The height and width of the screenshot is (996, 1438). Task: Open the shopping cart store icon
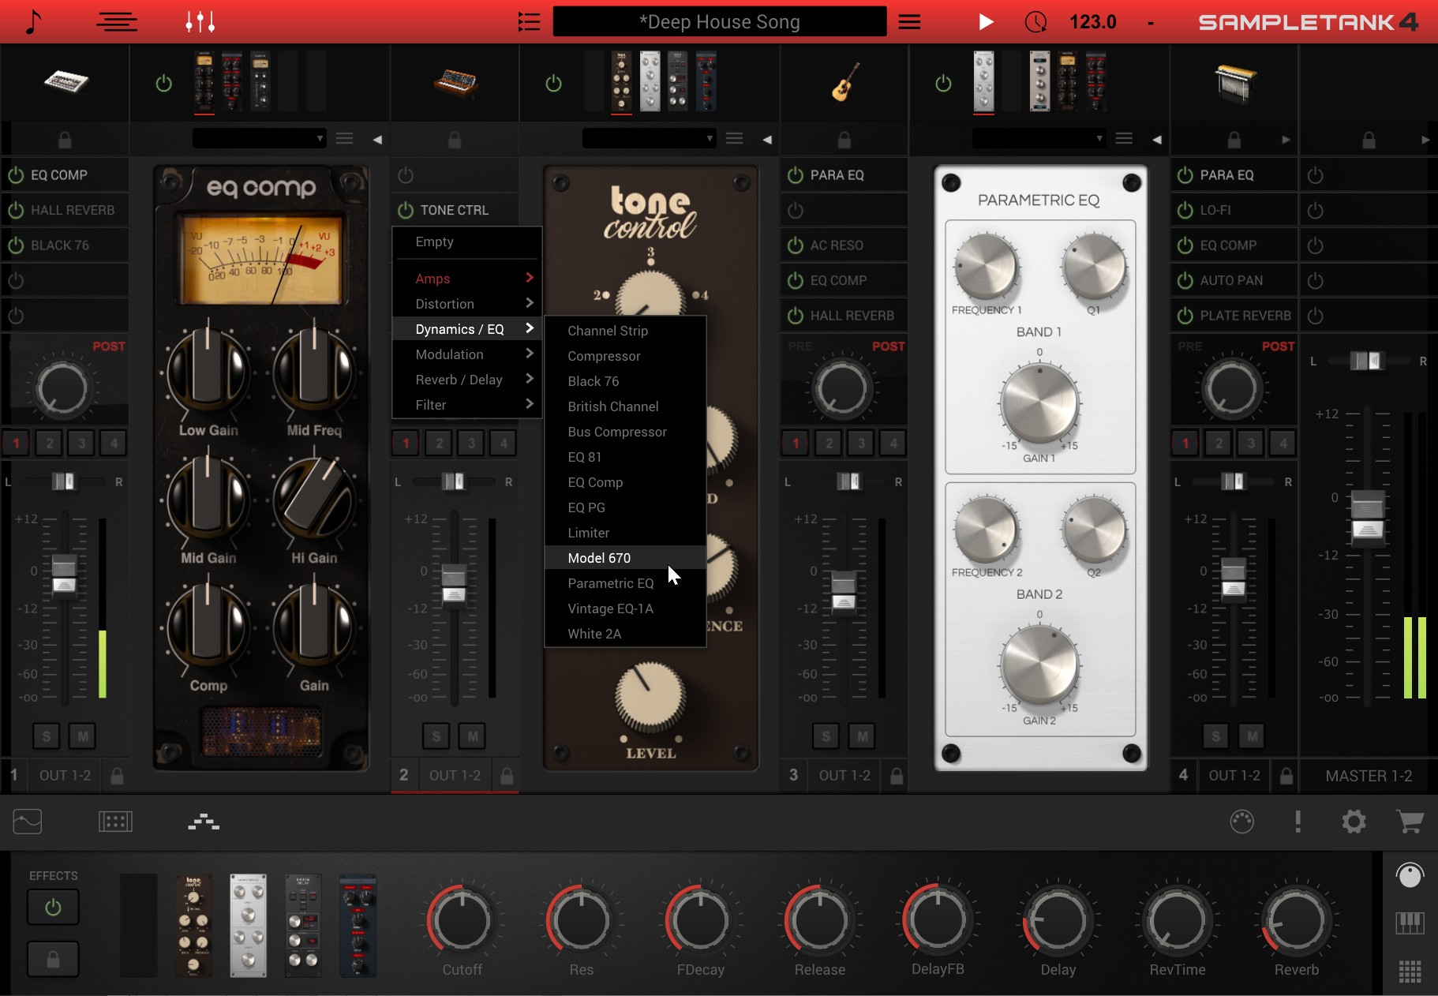tap(1410, 822)
